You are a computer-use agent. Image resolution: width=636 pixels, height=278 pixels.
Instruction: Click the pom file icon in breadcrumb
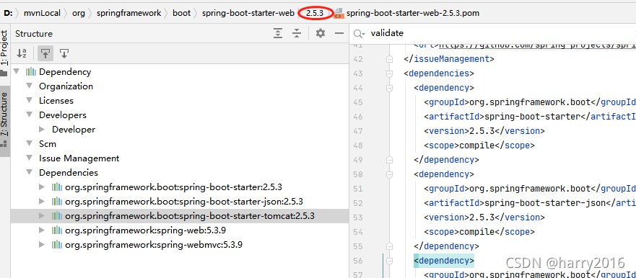coord(339,13)
